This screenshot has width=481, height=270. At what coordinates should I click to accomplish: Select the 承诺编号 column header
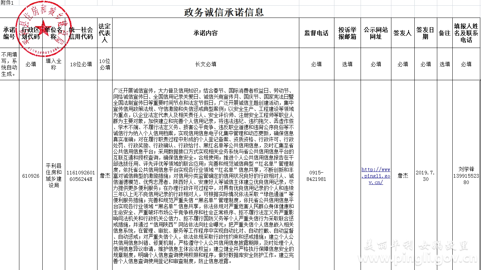click(9, 33)
